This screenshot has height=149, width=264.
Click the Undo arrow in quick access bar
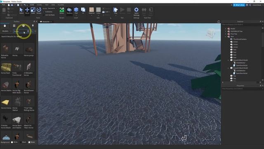click(x=25, y=5)
